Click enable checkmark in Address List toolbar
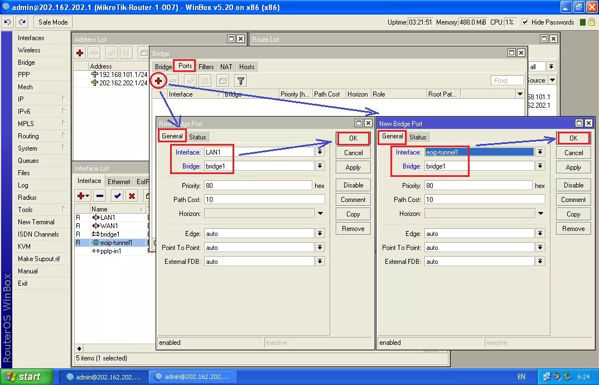The image size is (599, 385). pos(112,53)
